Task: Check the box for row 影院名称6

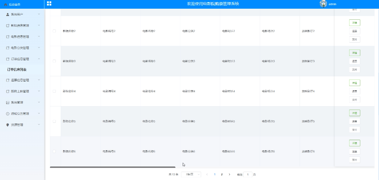Action: [x=54, y=151]
